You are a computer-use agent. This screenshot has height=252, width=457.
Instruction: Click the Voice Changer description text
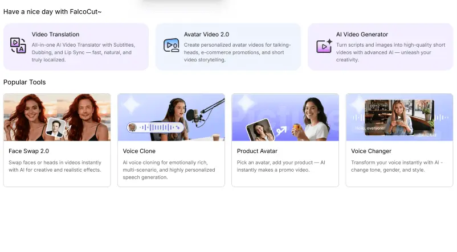[x=398, y=166]
